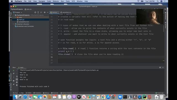Click the editor vertical scrollbar

[x=163, y=29]
